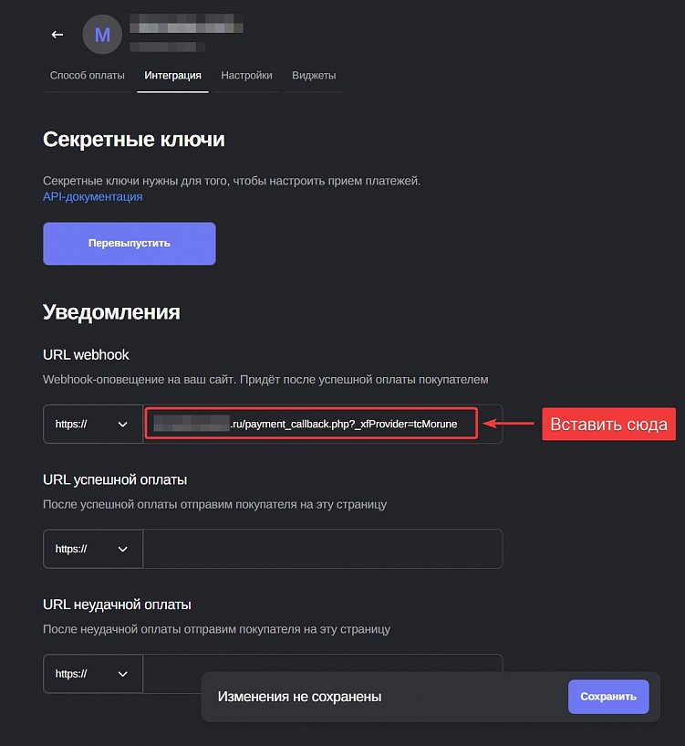685x746 pixels.
Task: Select the Виджеты tab
Action: [x=313, y=76]
